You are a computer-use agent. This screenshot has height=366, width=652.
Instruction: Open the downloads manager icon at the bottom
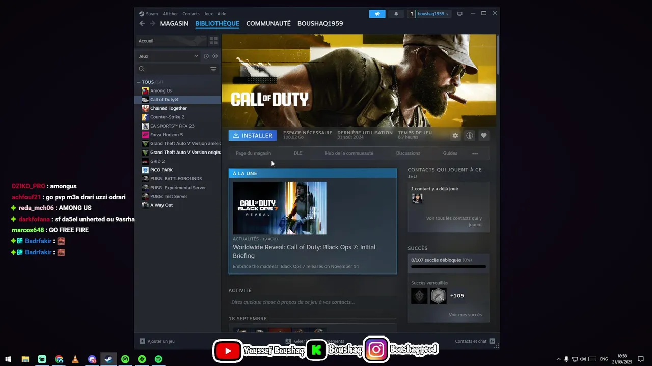click(x=288, y=341)
